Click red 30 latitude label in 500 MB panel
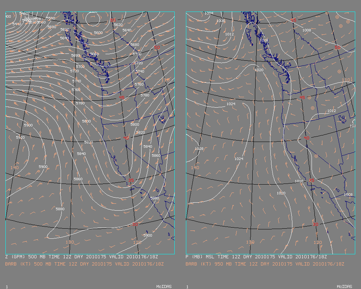The image size is (361, 289). (x=135, y=224)
